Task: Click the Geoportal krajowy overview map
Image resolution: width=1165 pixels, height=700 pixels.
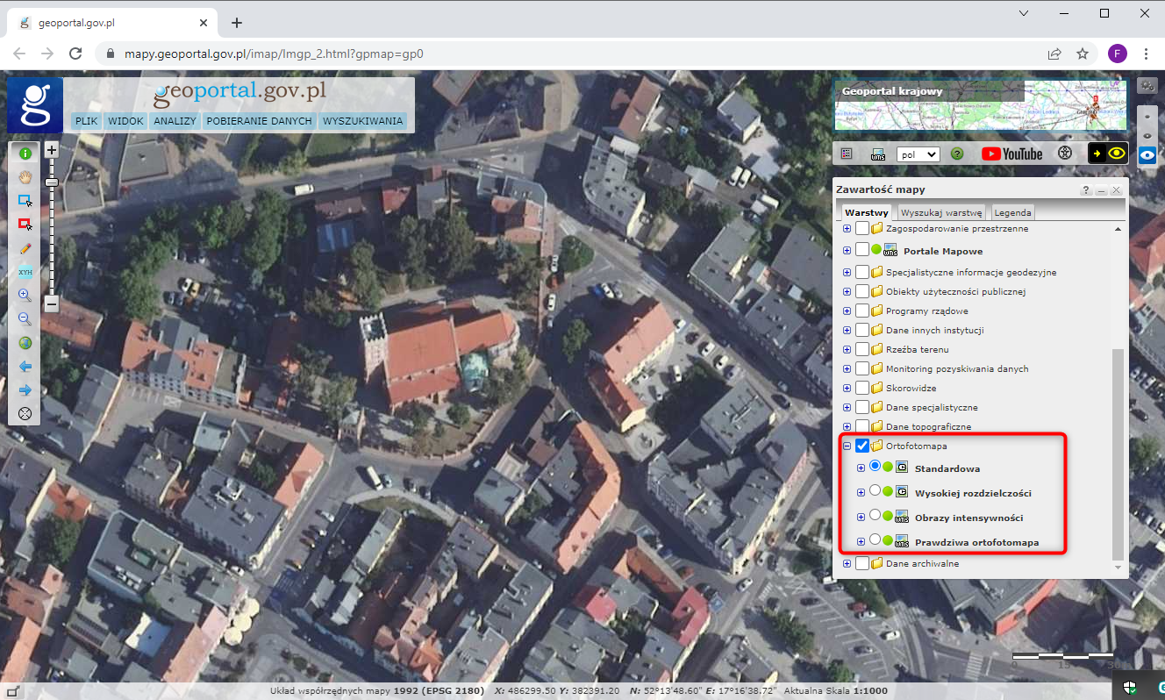Action: click(x=980, y=105)
